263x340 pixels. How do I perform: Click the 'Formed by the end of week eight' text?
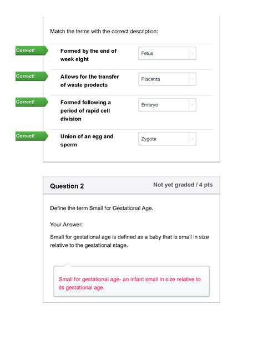(89, 55)
